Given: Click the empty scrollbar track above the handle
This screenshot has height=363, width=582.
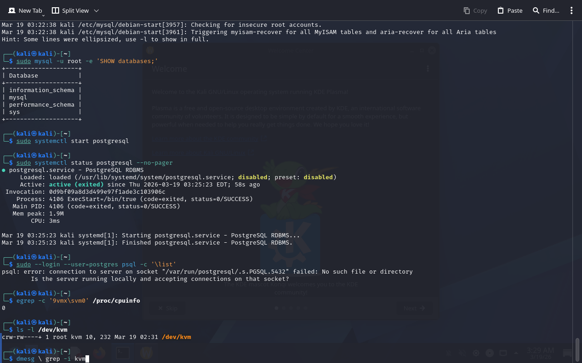Looking at the screenshot, I should click(577, 181).
